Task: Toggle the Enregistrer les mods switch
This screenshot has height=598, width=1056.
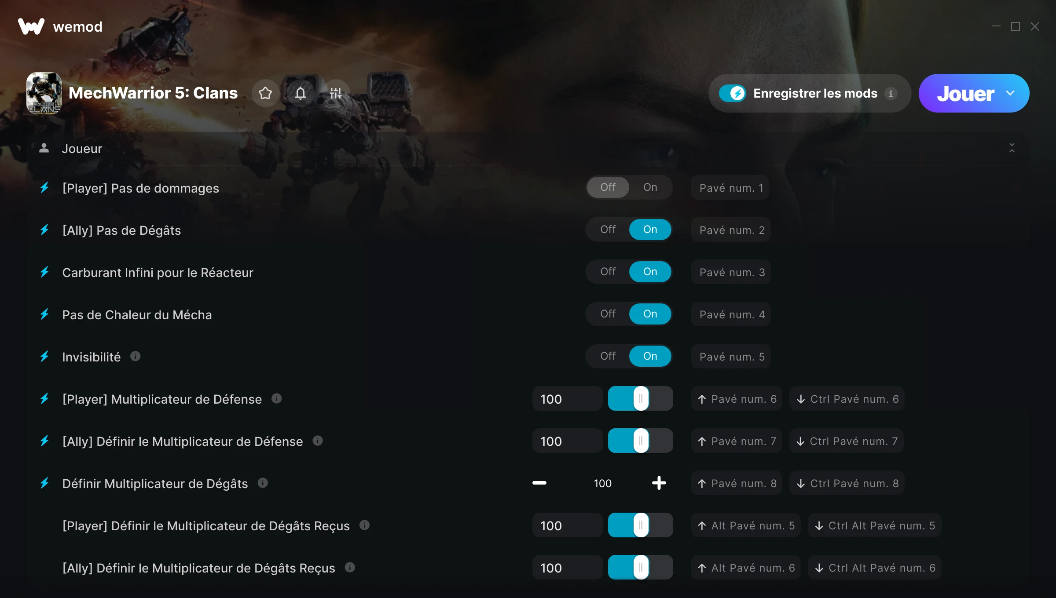Action: coord(733,93)
